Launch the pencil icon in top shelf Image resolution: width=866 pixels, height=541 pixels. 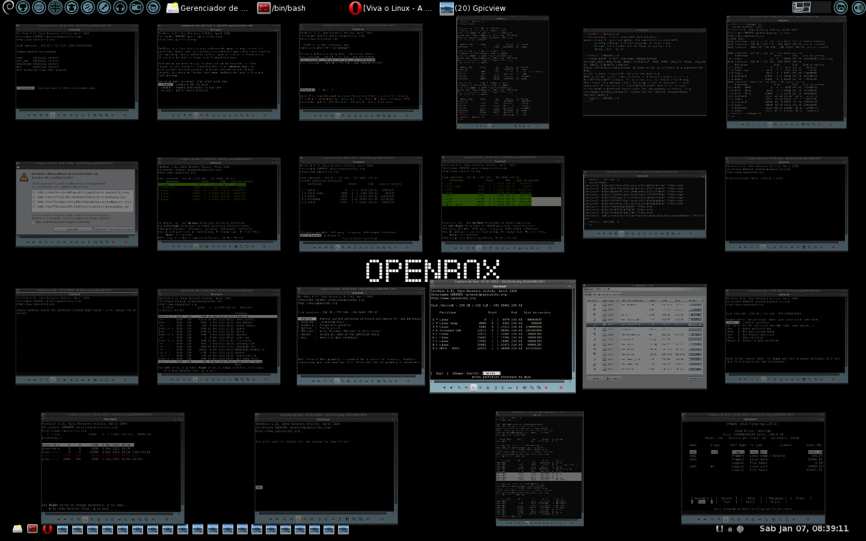[x=104, y=7]
